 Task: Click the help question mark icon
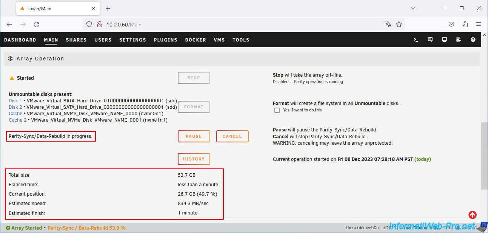473,40
